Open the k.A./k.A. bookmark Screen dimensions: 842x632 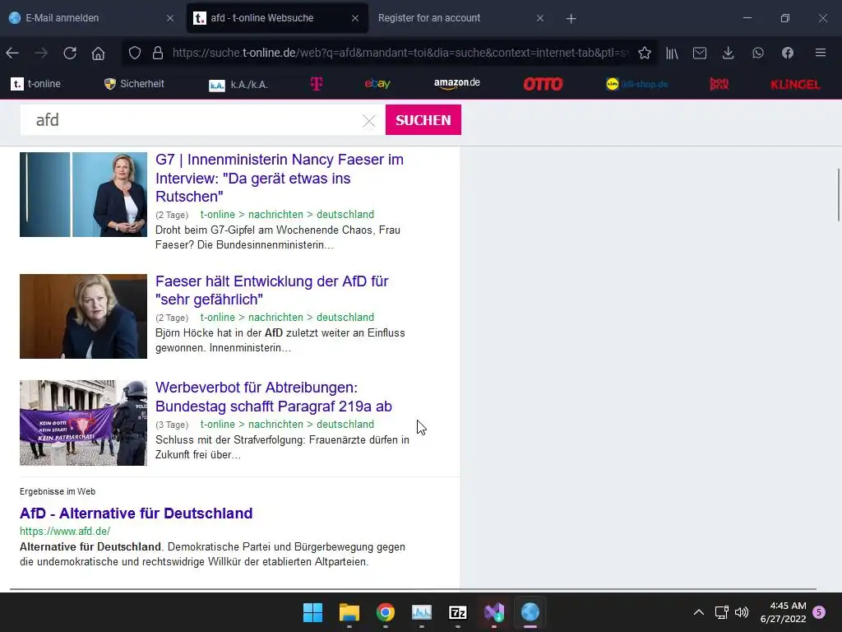pyautogui.click(x=238, y=85)
